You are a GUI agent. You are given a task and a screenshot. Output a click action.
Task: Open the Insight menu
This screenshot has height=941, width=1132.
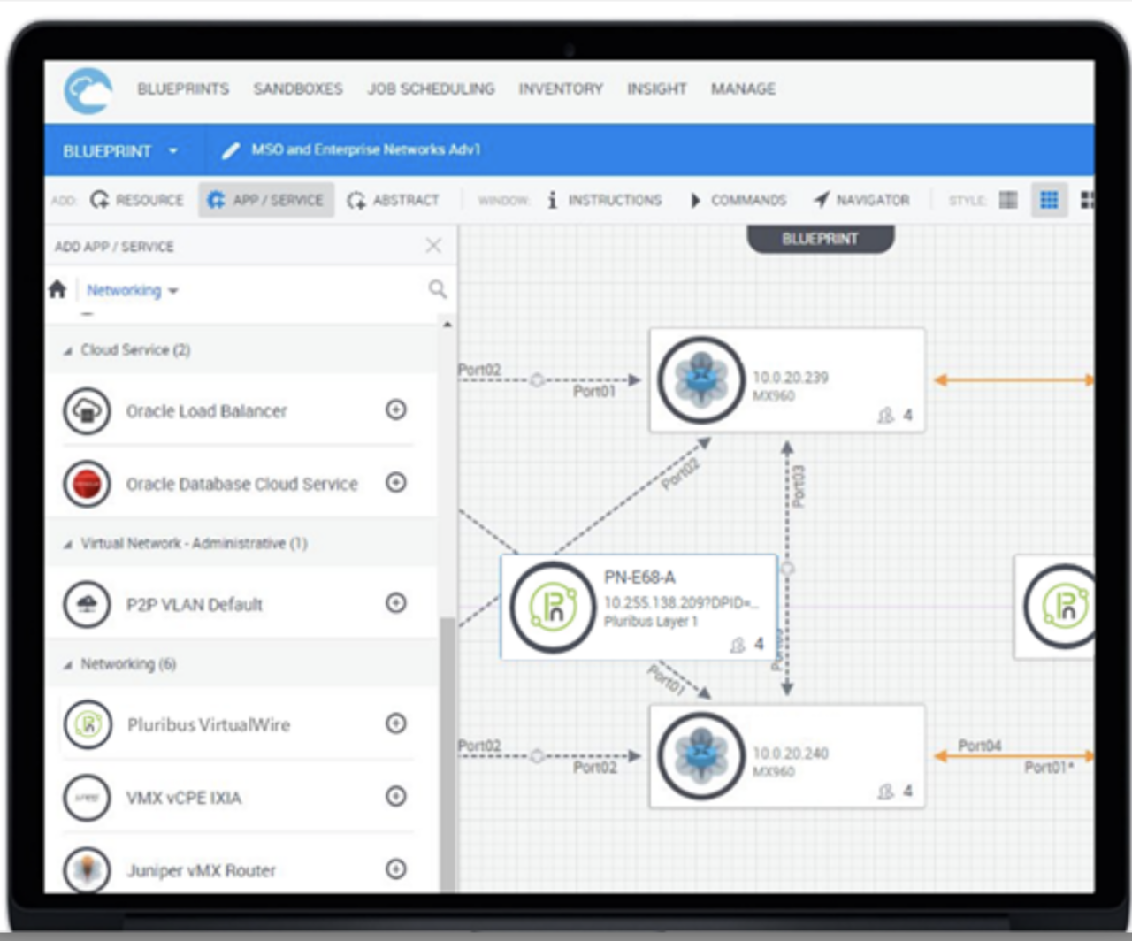(657, 88)
